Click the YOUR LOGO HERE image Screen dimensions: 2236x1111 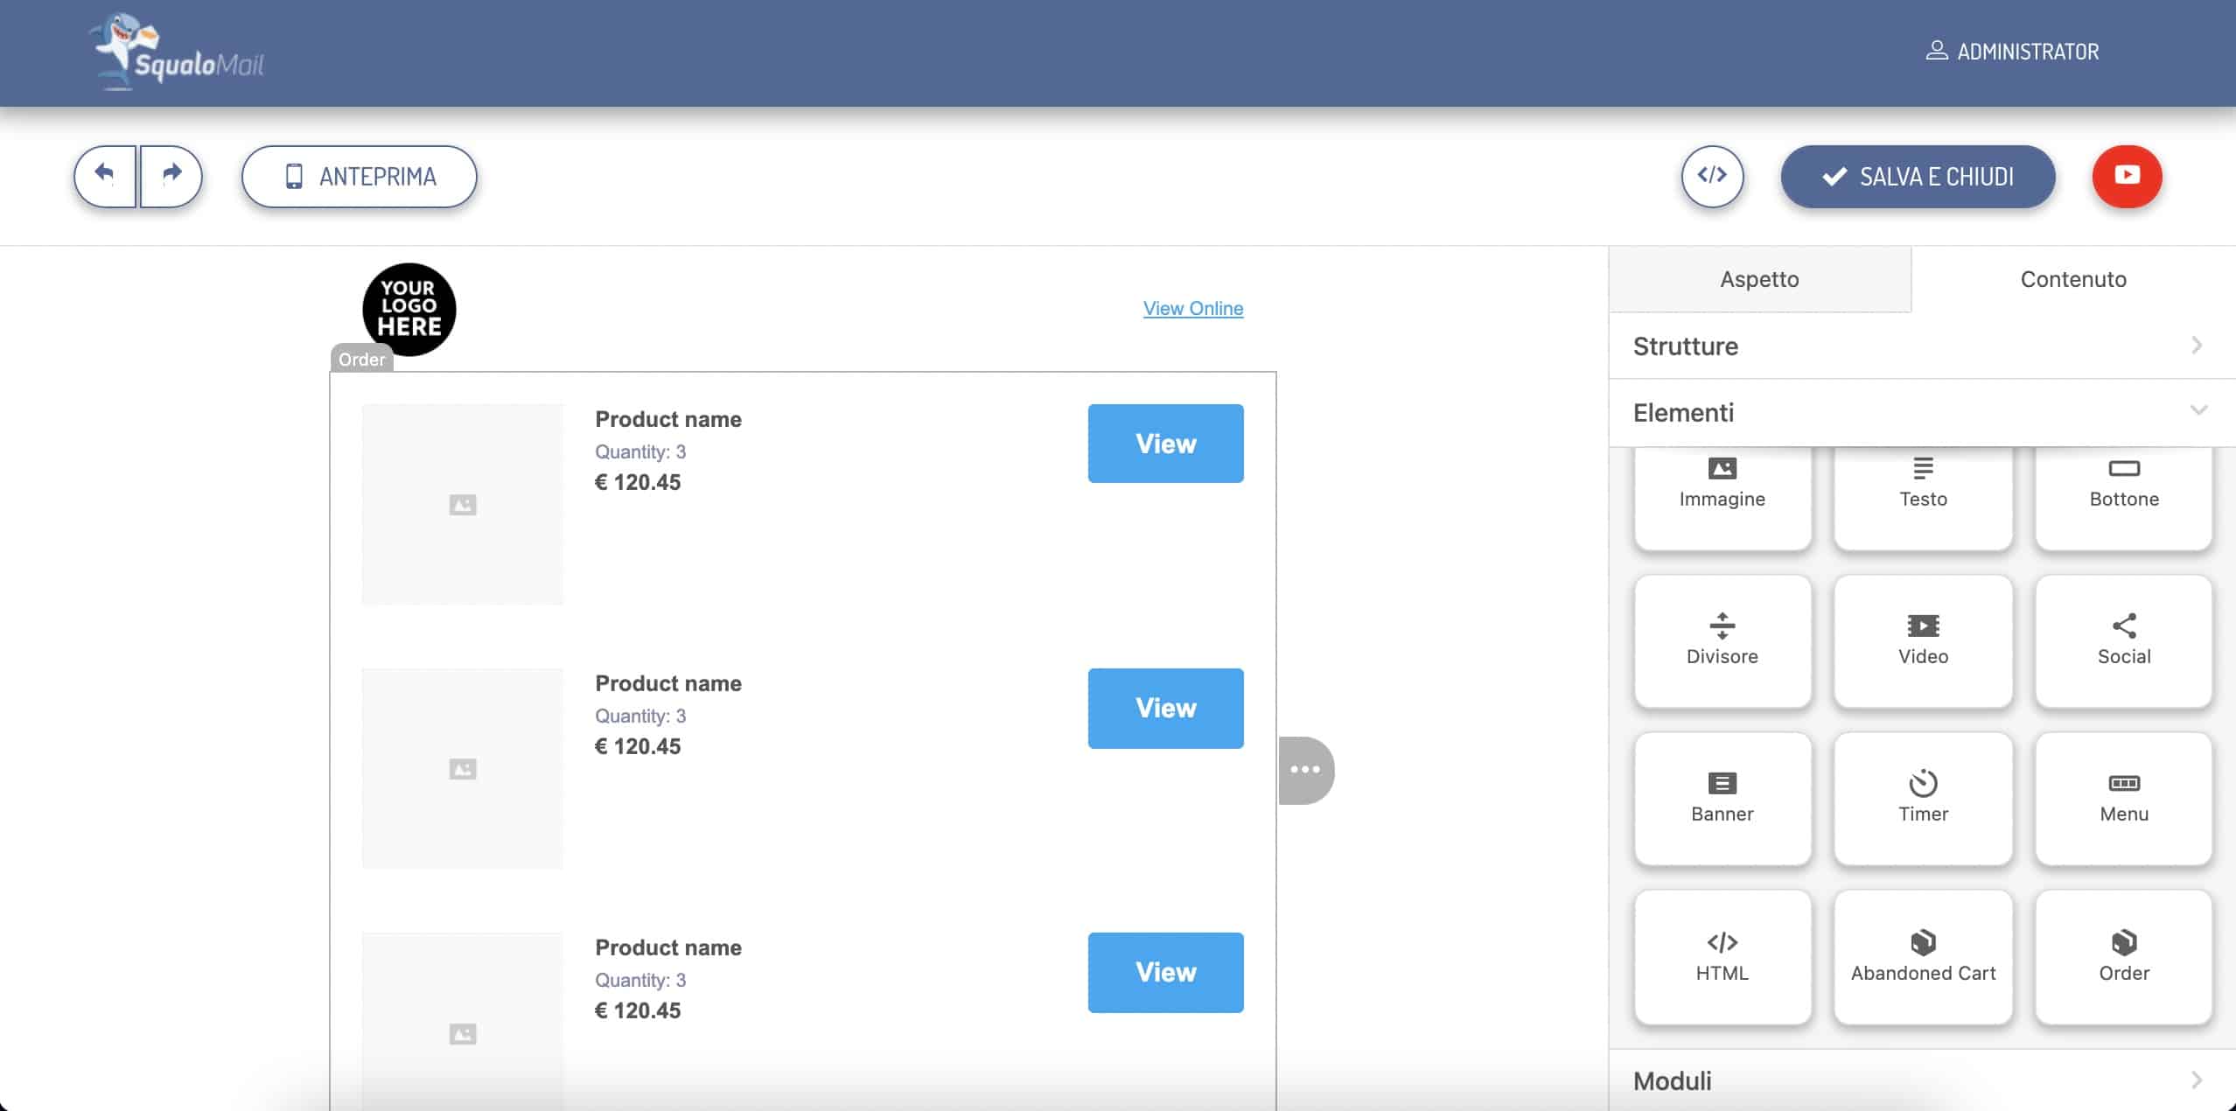click(409, 309)
